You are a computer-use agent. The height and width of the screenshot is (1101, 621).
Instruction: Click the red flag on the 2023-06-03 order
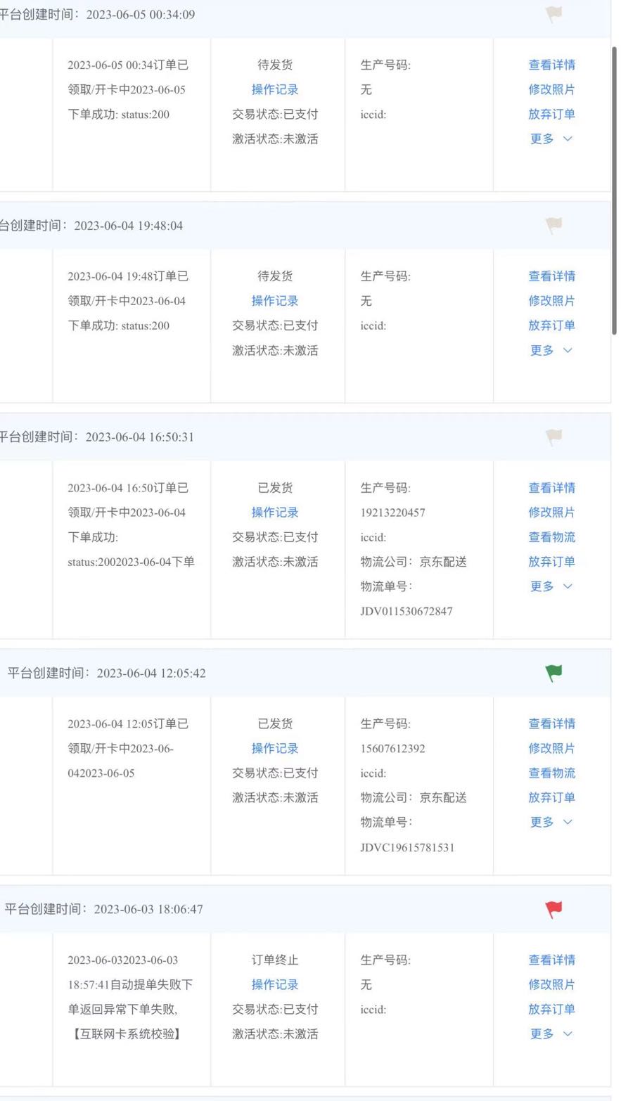click(x=554, y=909)
